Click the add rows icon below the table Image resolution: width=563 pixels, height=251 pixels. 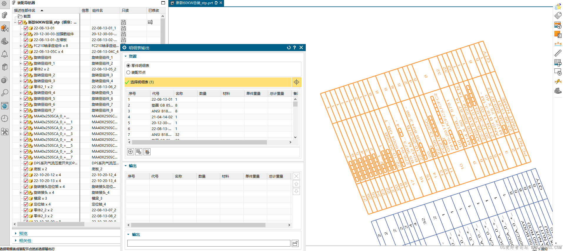[x=139, y=152]
